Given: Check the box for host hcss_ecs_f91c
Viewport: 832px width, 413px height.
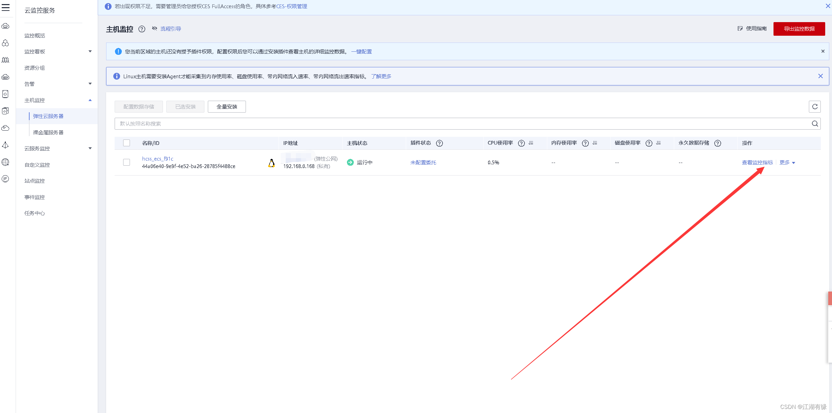Looking at the screenshot, I should coord(127,162).
